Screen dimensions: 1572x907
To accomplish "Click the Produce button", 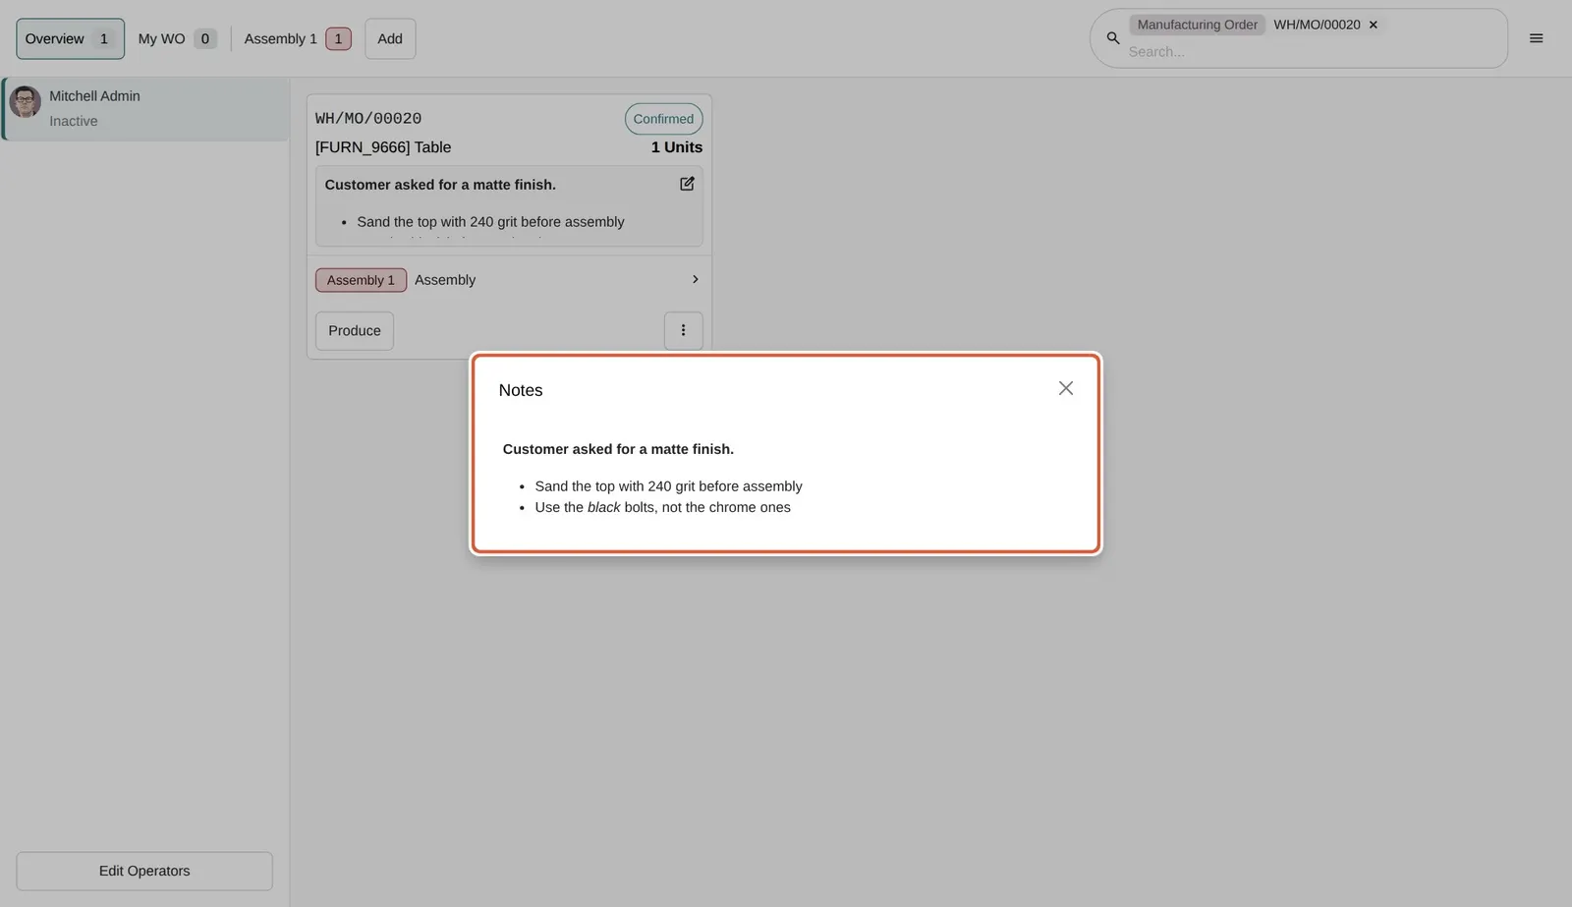I will pyautogui.click(x=354, y=330).
